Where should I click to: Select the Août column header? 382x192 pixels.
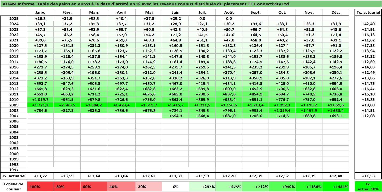click(x=229, y=13)
